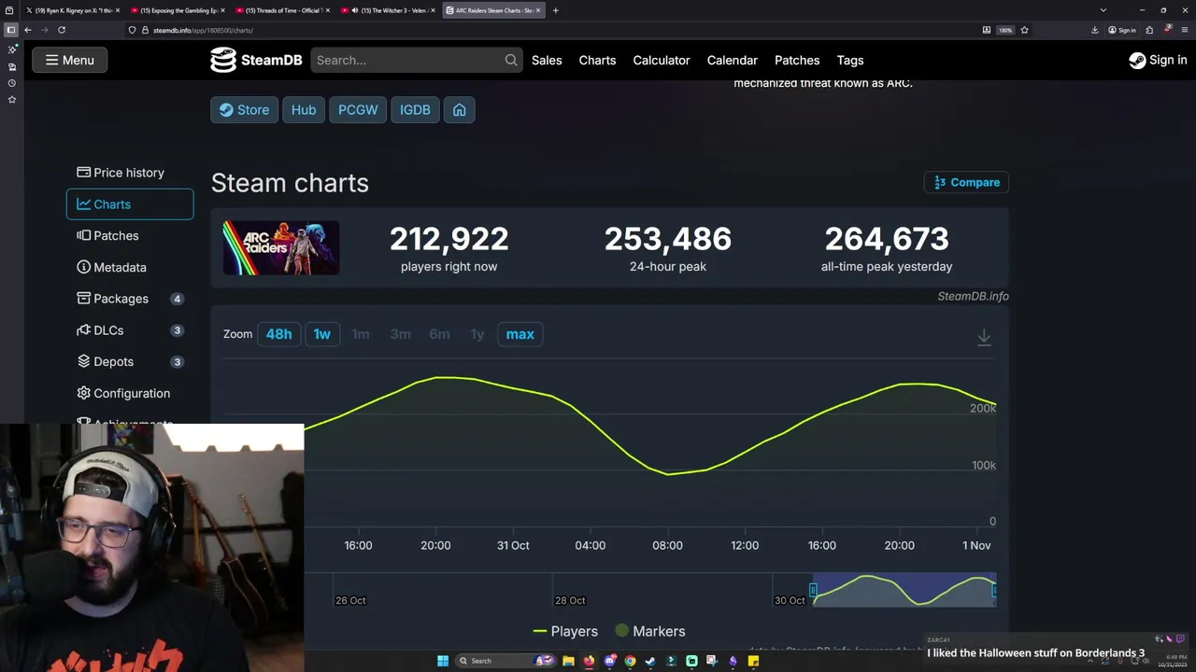Sign in through Steam on SteamDB
This screenshot has width=1196, height=672.
pos(1158,60)
